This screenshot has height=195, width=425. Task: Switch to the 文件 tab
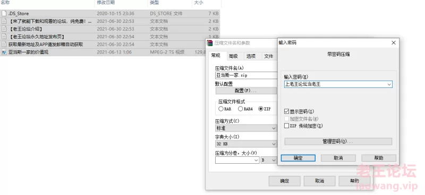269,56
